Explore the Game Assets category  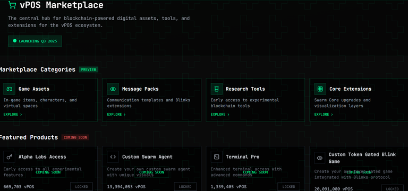point(13,115)
